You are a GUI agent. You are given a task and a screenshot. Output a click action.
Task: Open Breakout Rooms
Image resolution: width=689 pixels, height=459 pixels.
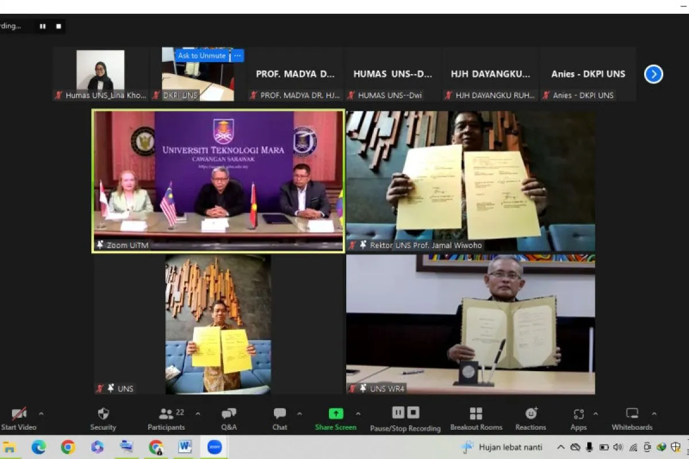[476, 414]
